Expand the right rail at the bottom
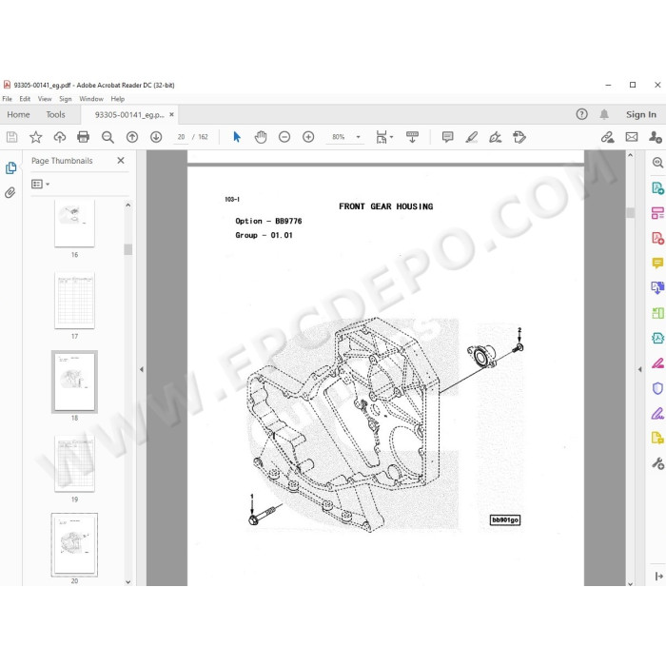 658,576
